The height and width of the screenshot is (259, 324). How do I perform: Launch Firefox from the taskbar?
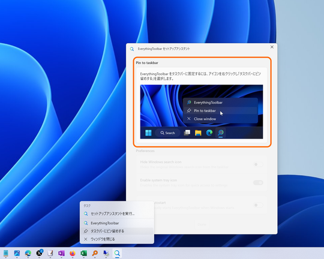point(73,253)
